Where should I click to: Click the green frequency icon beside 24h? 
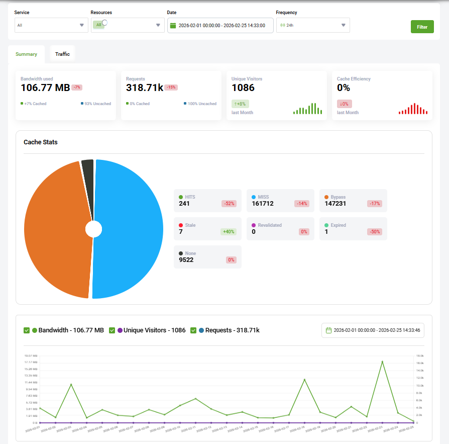pyautogui.click(x=282, y=25)
